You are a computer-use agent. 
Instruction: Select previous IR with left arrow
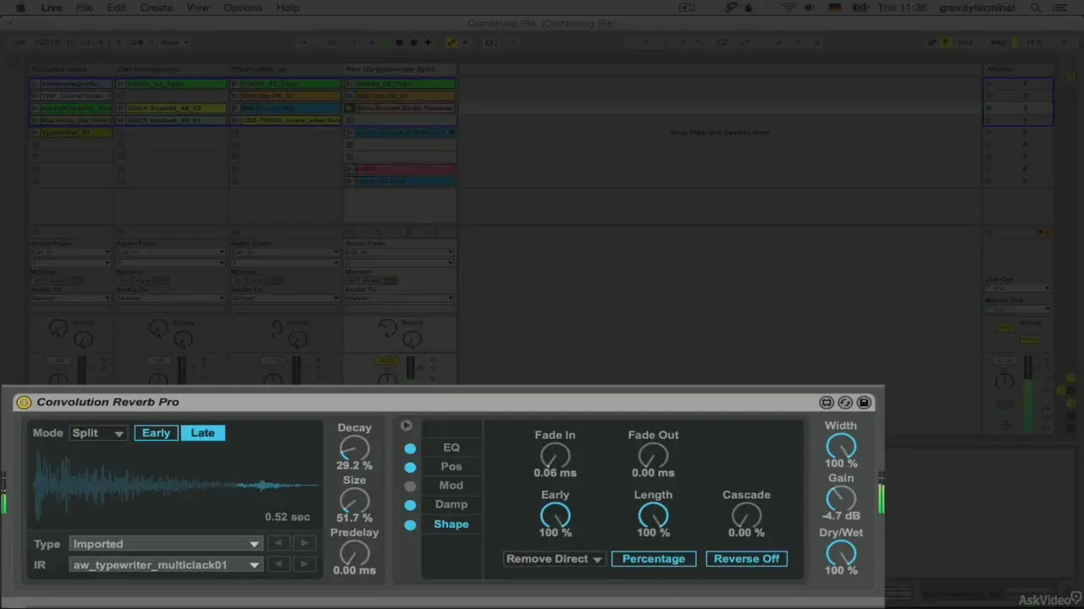coord(279,564)
